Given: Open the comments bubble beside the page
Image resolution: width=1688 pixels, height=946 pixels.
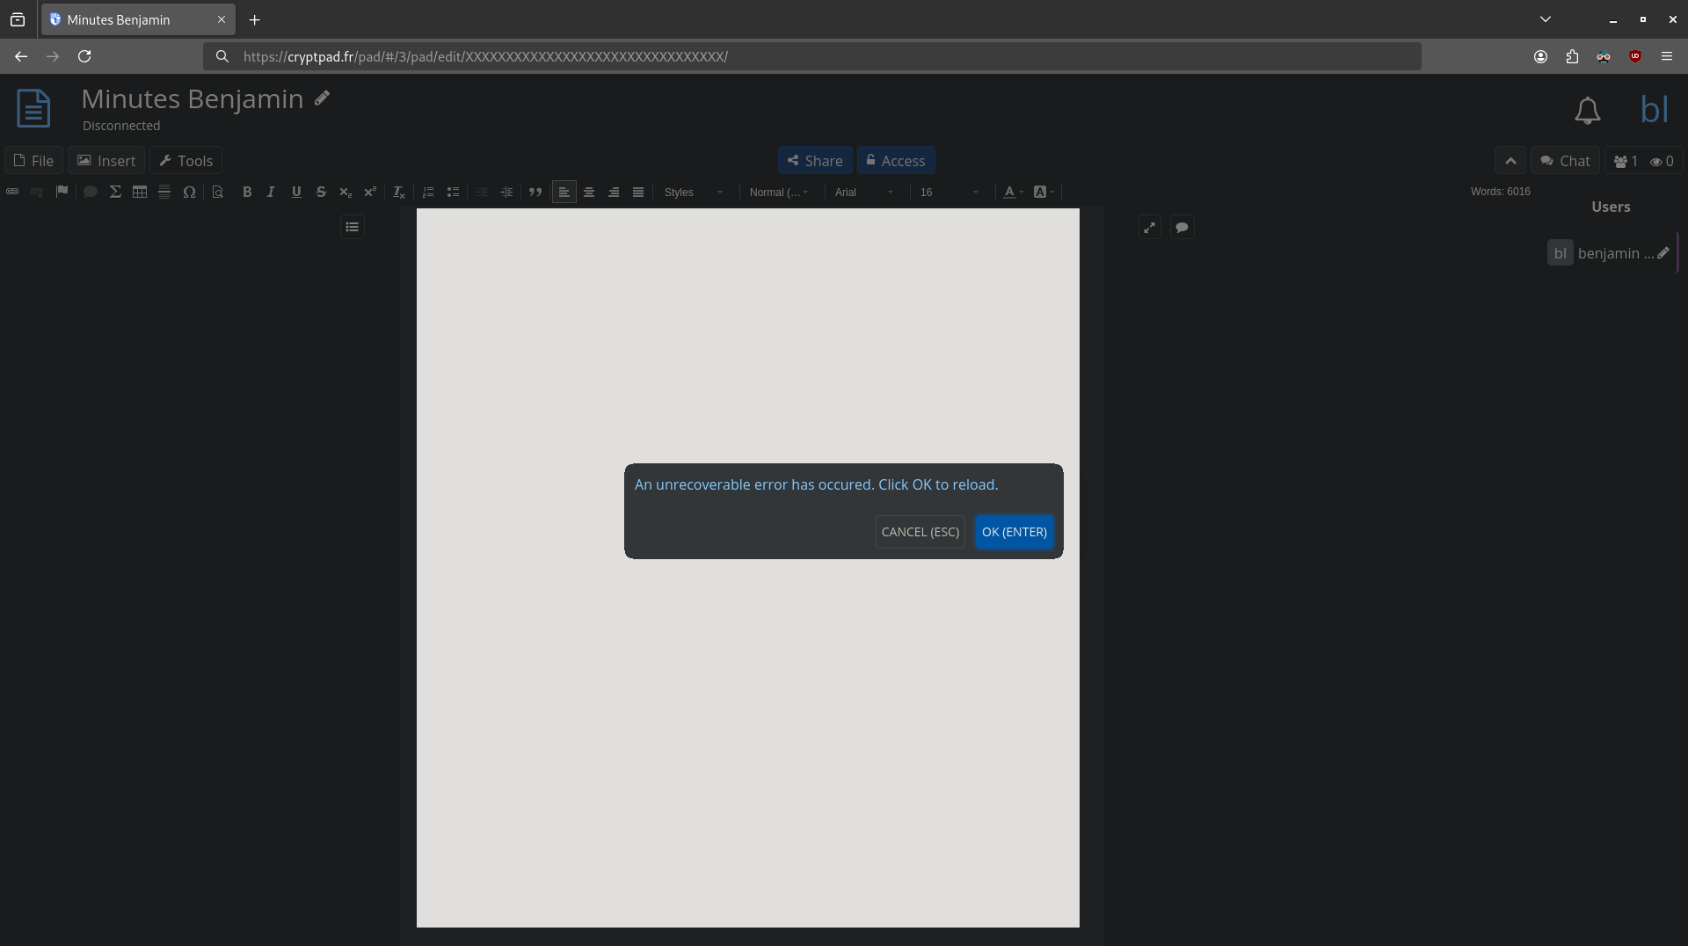Looking at the screenshot, I should coord(1182,228).
